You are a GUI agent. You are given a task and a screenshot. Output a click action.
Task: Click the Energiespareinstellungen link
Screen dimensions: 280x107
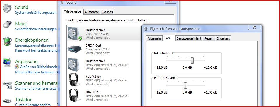click(x=37, y=45)
